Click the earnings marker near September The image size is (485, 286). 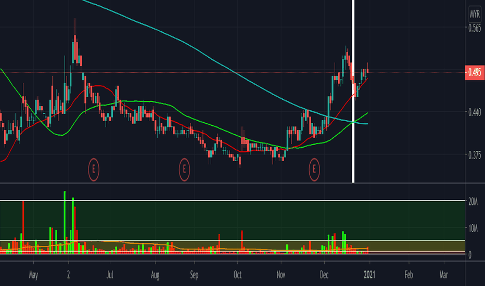click(x=184, y=170)
